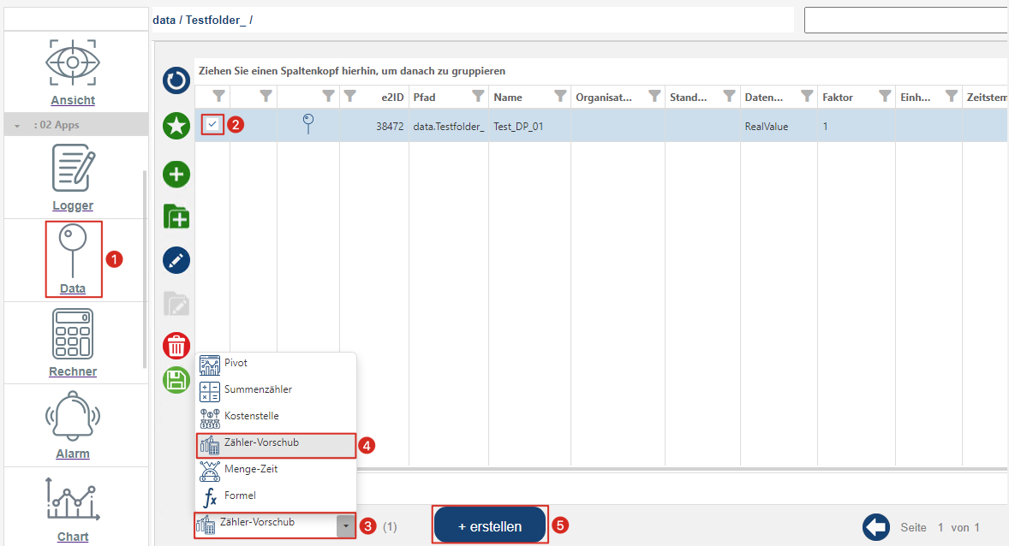1009x546 pixels.
Task: Click the green floppy disk save icon
Action: coord(176,379)
